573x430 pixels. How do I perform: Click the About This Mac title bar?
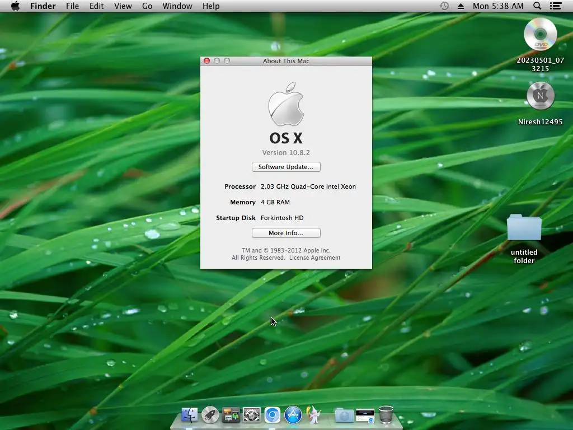pyautogui.click(x=286, y=60)
